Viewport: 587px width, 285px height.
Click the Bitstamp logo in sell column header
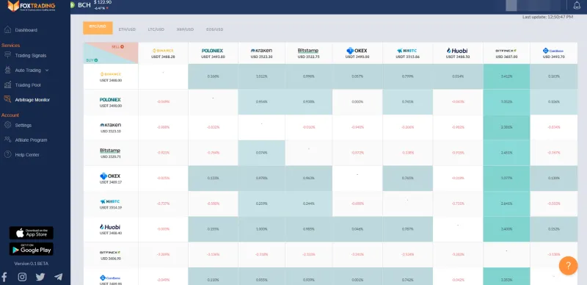308,50
